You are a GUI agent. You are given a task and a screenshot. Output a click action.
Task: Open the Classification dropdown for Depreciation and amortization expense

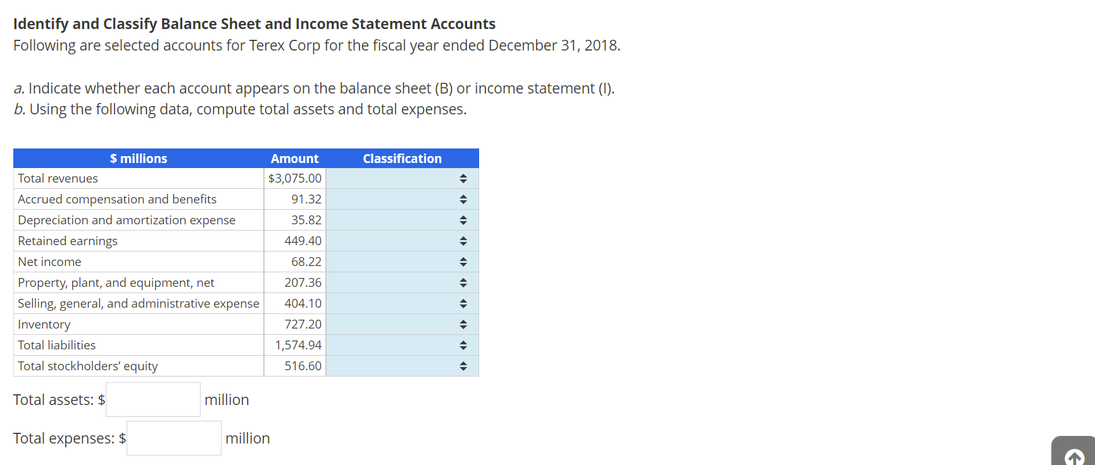463,220
